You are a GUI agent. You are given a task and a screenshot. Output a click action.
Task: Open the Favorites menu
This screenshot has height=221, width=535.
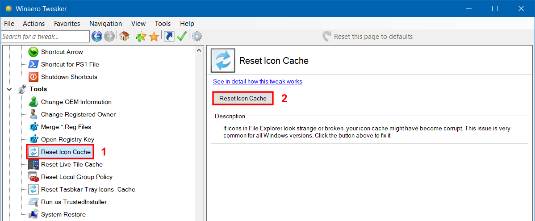pos(67,24)
